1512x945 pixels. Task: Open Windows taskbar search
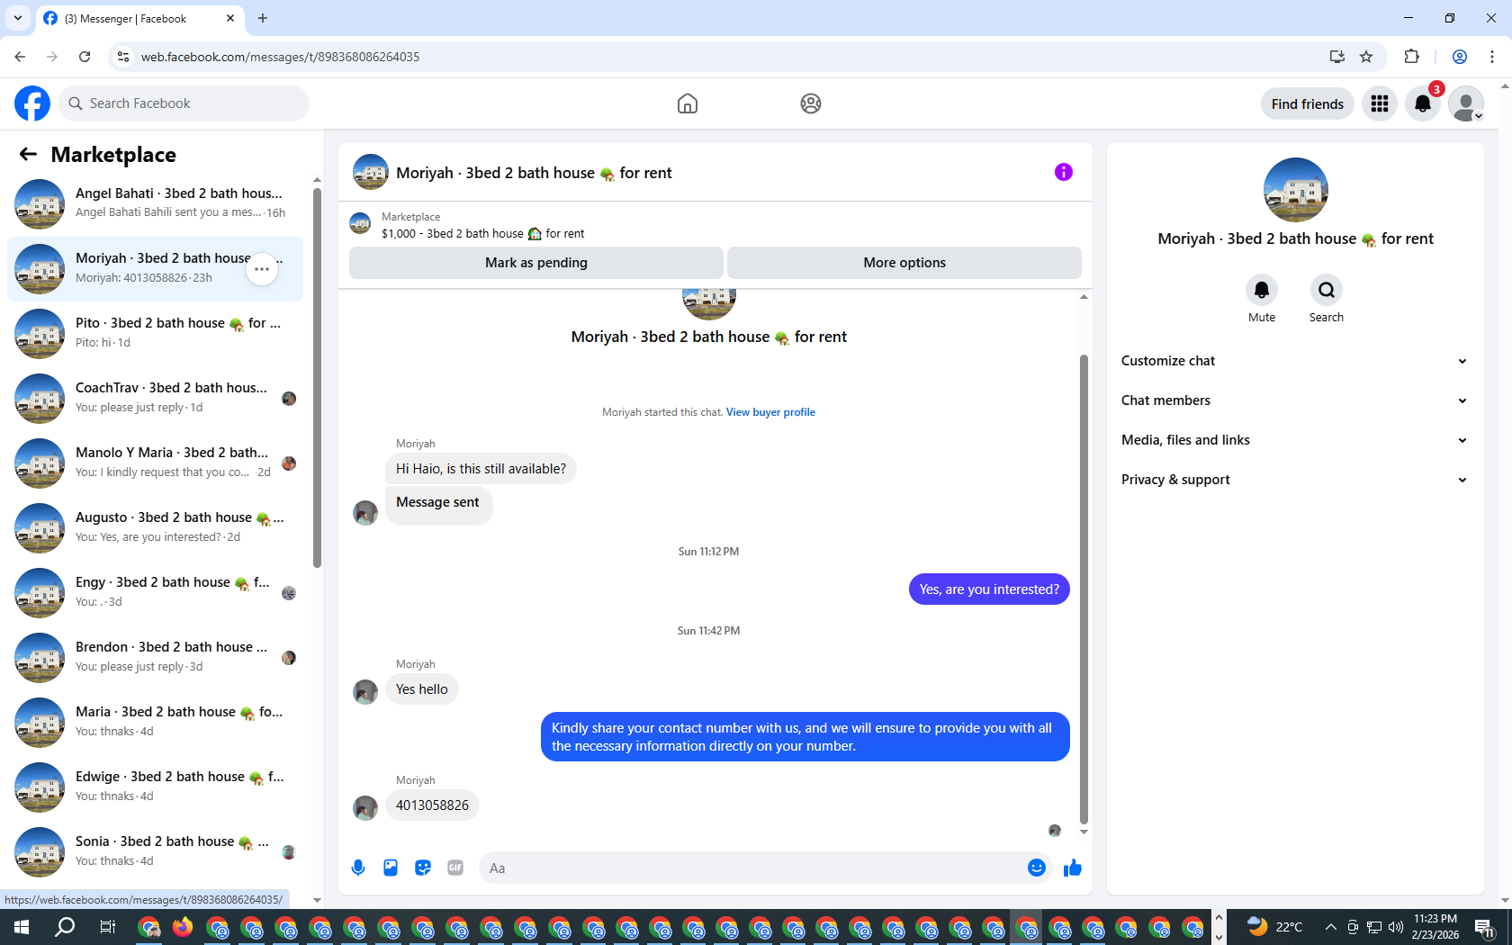click(65, 927)
